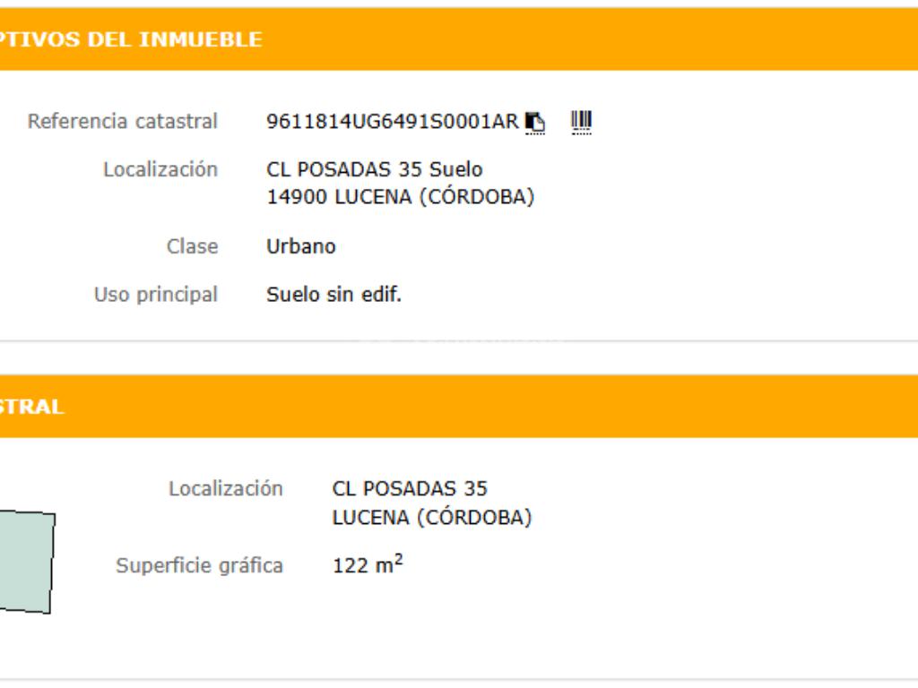Click "CL POSADAS 35" in the parcel section
918x688 pixels.
pos(410,489)
